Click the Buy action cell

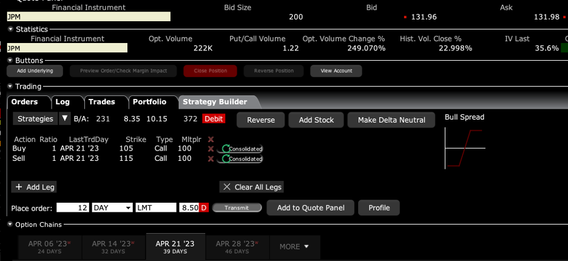click(x=19, y=148)
